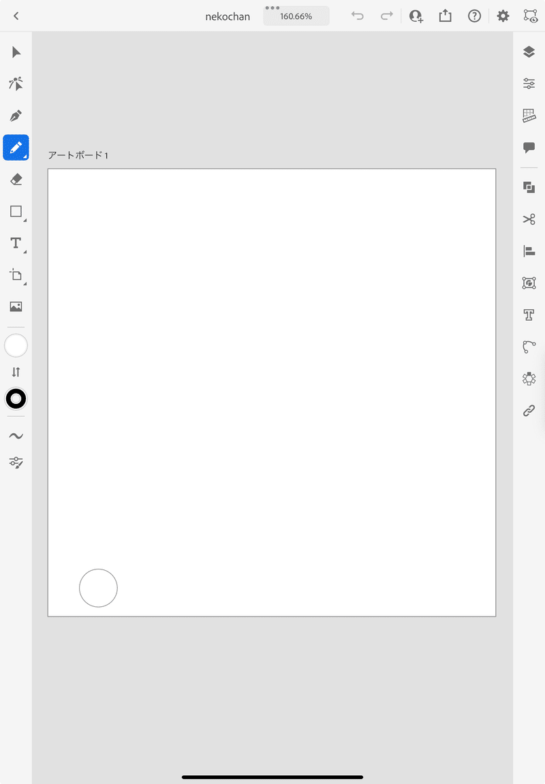Open the black stroke color swatch

click(x=16, y=399)
